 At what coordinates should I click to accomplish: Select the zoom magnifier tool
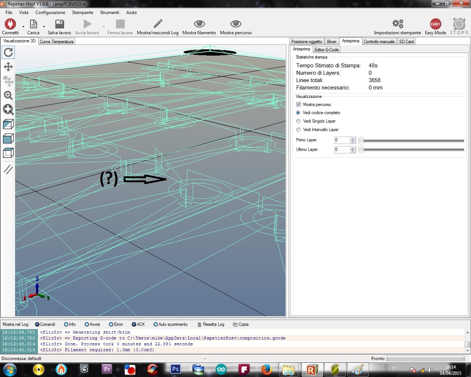pyautogui.click(x=8, y=95)
